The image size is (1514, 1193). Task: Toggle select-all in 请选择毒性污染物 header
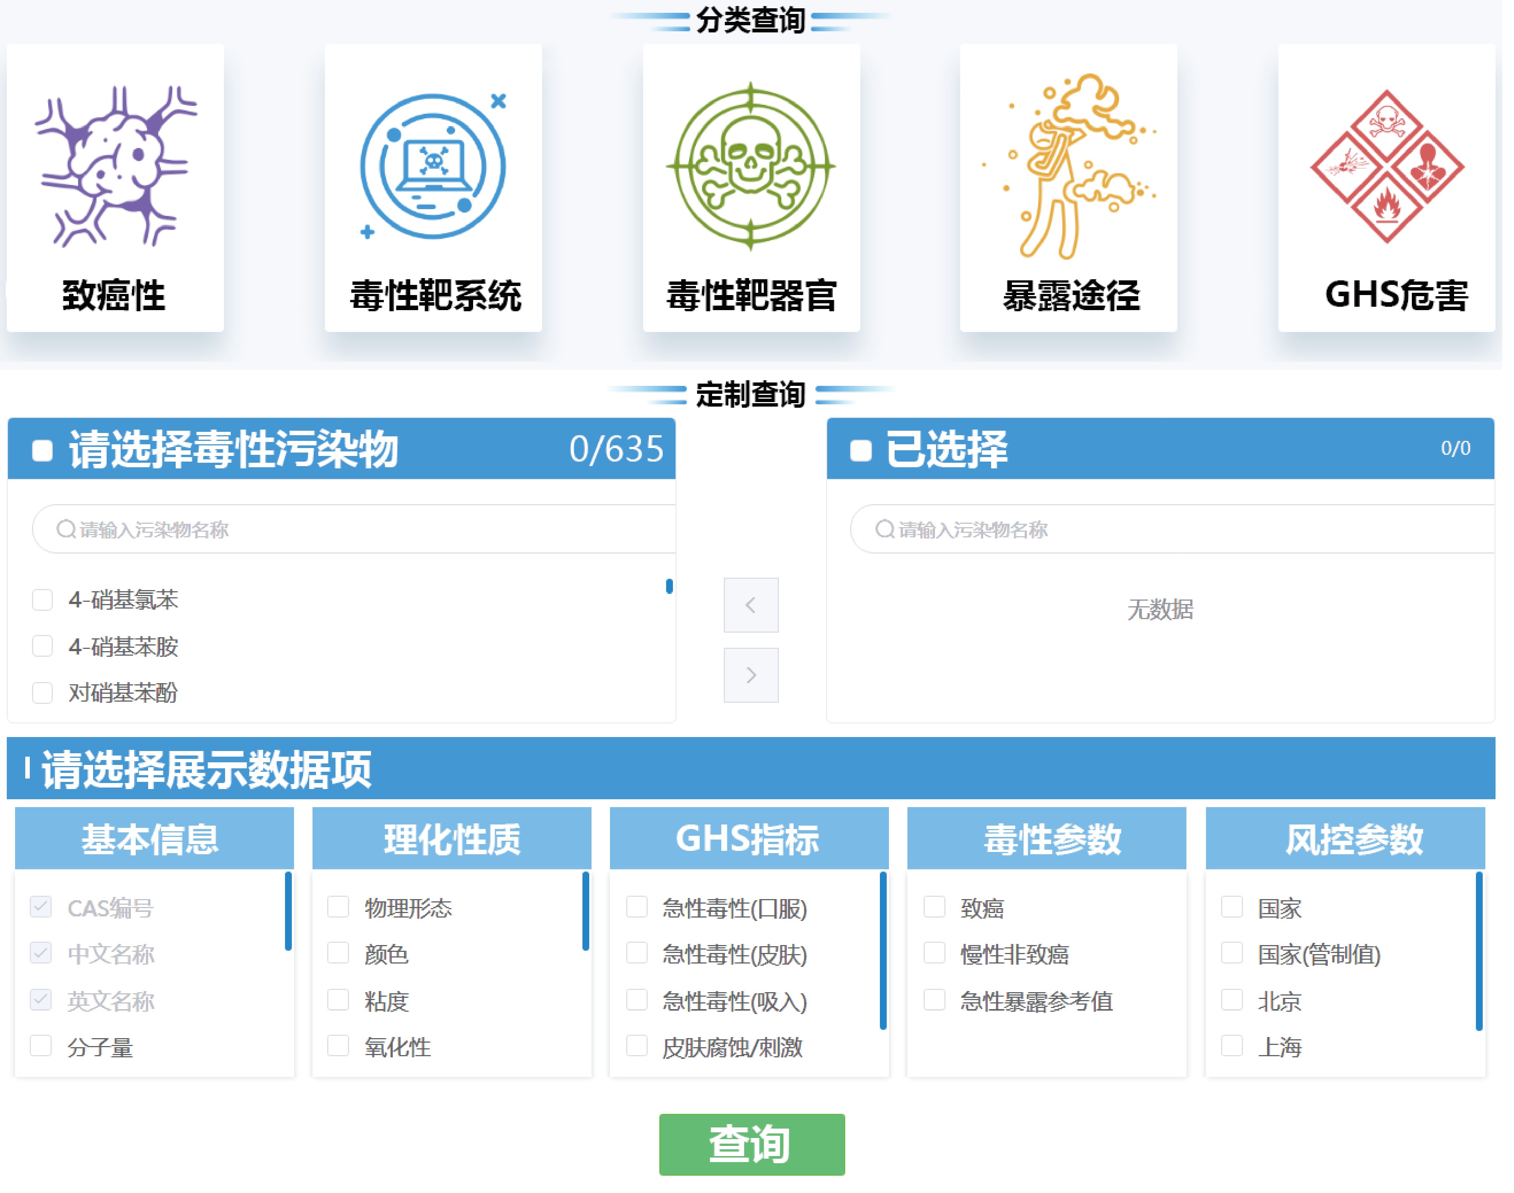tap(43, 451)
